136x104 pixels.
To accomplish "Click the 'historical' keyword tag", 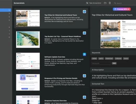I will [x=109, y=58].
